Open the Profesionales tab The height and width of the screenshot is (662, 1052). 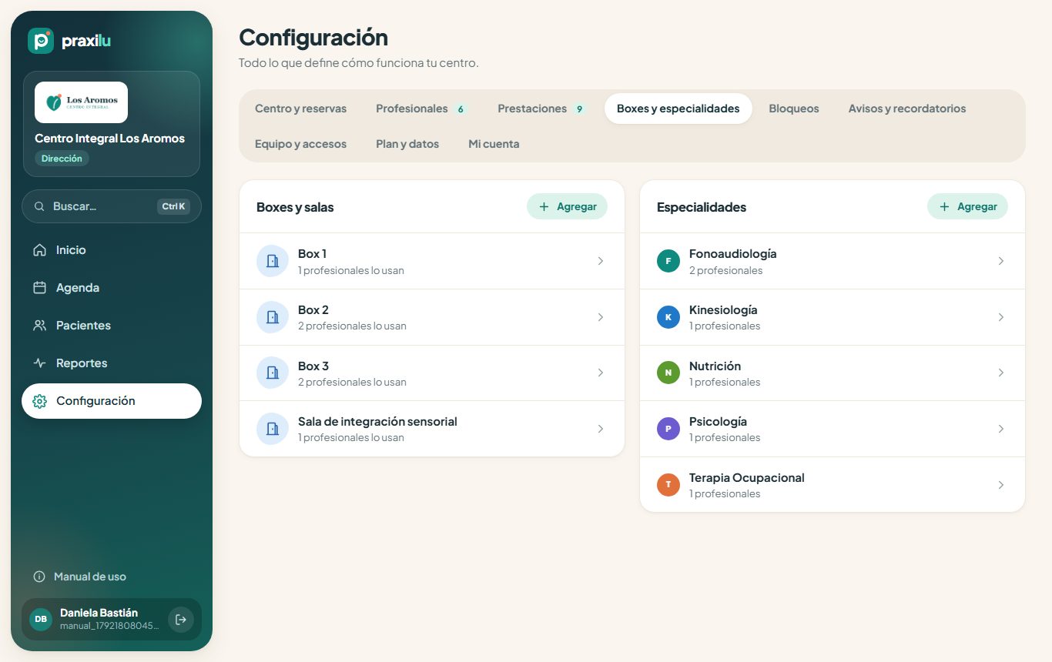coord(421,109)
